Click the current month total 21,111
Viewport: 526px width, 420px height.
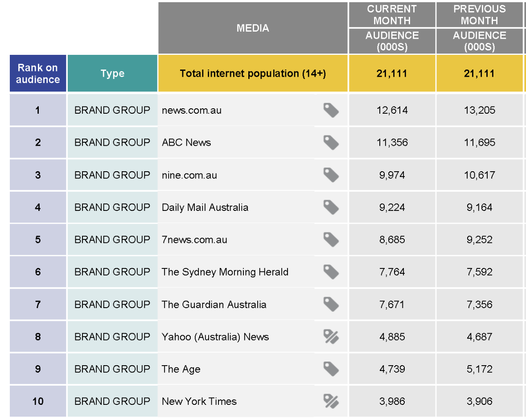(392, 73)
